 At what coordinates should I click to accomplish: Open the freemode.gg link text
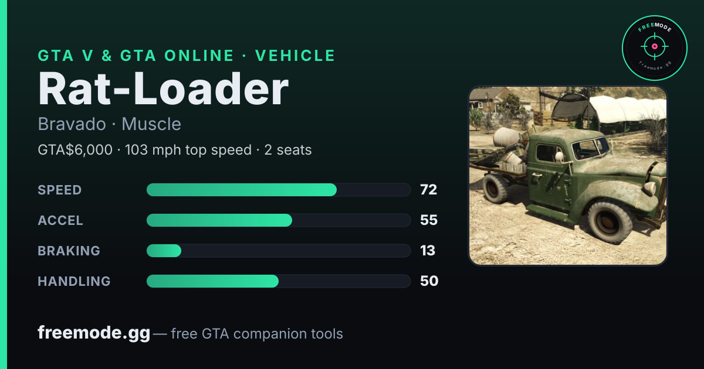coord(94,333)
